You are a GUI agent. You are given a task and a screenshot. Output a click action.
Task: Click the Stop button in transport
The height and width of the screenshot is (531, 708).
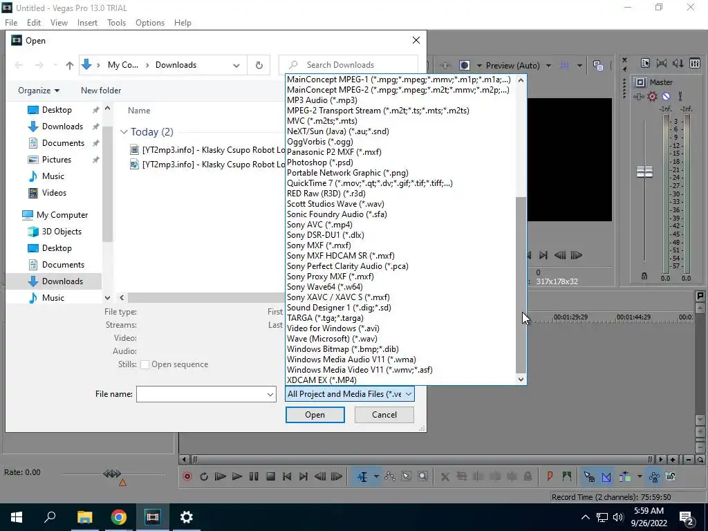coord(270,476)
